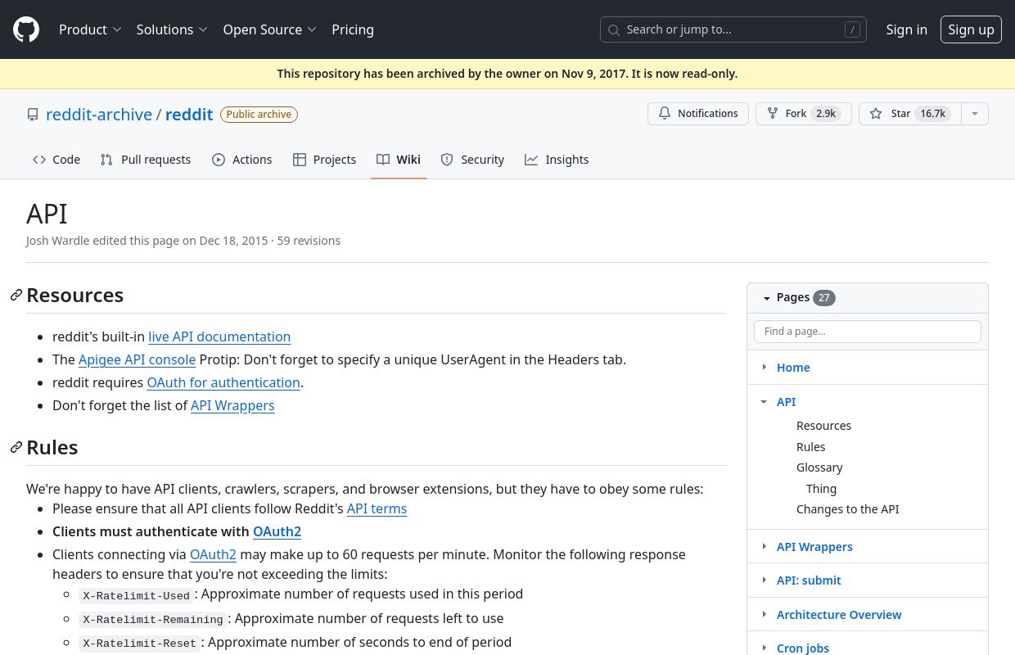1015x655 pixels.
Task: Open the live API documentation link
Action: [219, 337]
